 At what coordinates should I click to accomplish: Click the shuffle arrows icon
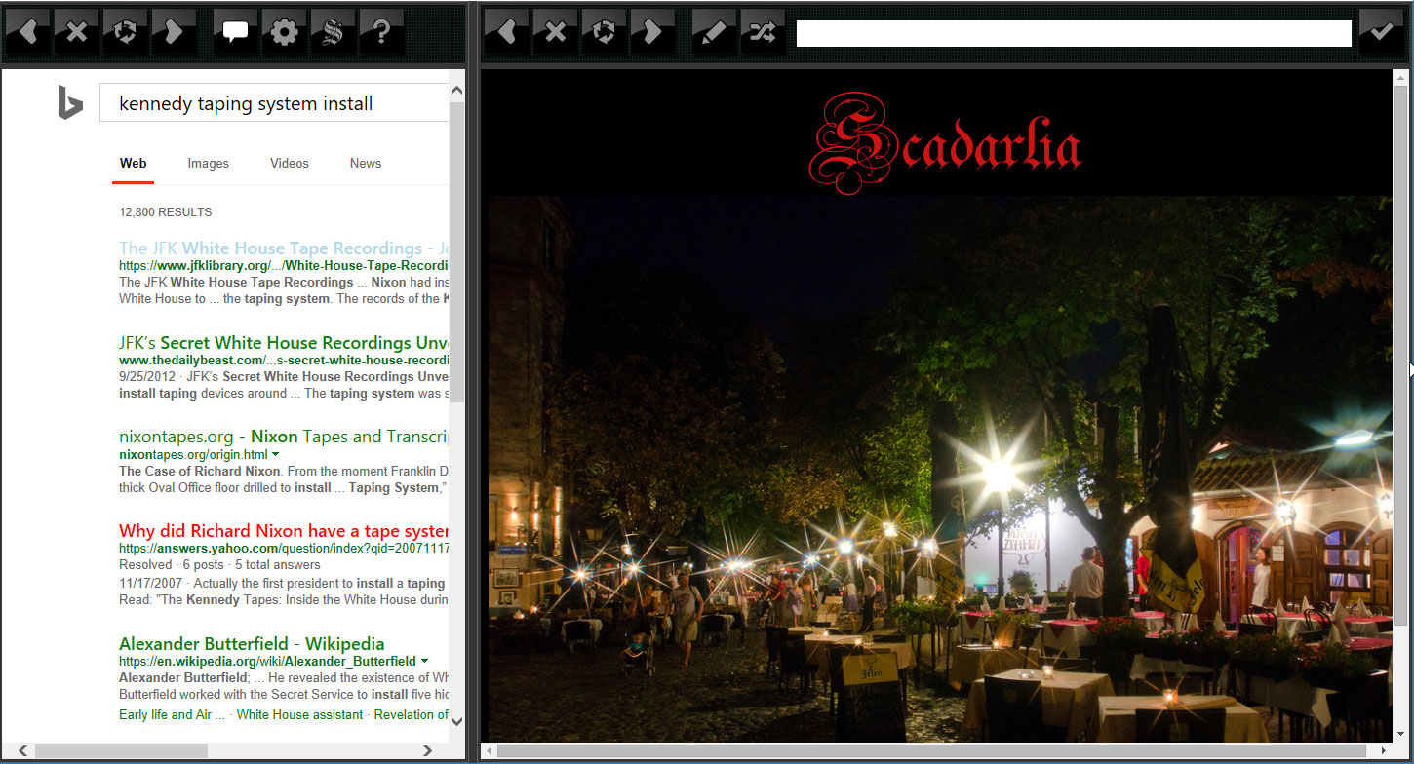(x=764, y=32)
